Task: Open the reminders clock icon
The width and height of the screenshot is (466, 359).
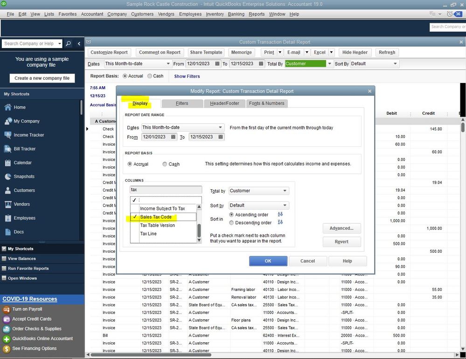Action: click(x=450, y=14)
